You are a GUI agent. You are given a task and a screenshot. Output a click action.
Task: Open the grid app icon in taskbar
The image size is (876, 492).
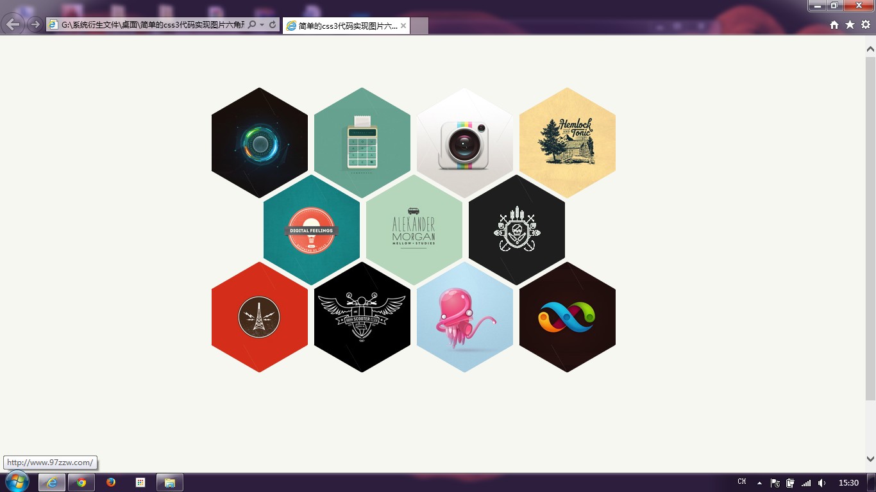(140, 482)
